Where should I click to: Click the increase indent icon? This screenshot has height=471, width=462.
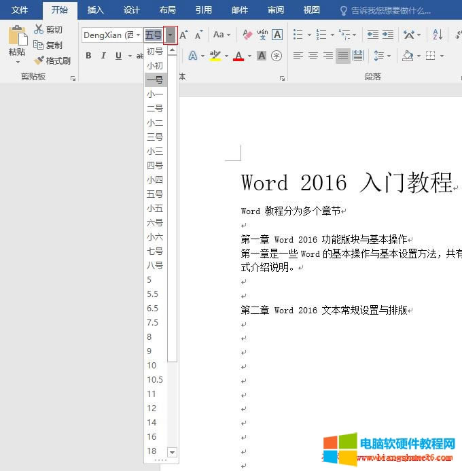pos(388,35)
